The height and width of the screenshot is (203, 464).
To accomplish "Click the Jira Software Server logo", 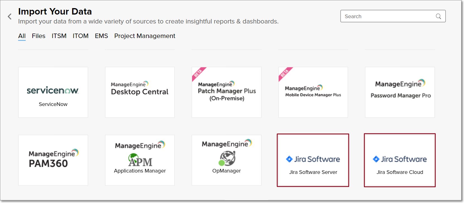I will tap(313, 159).
